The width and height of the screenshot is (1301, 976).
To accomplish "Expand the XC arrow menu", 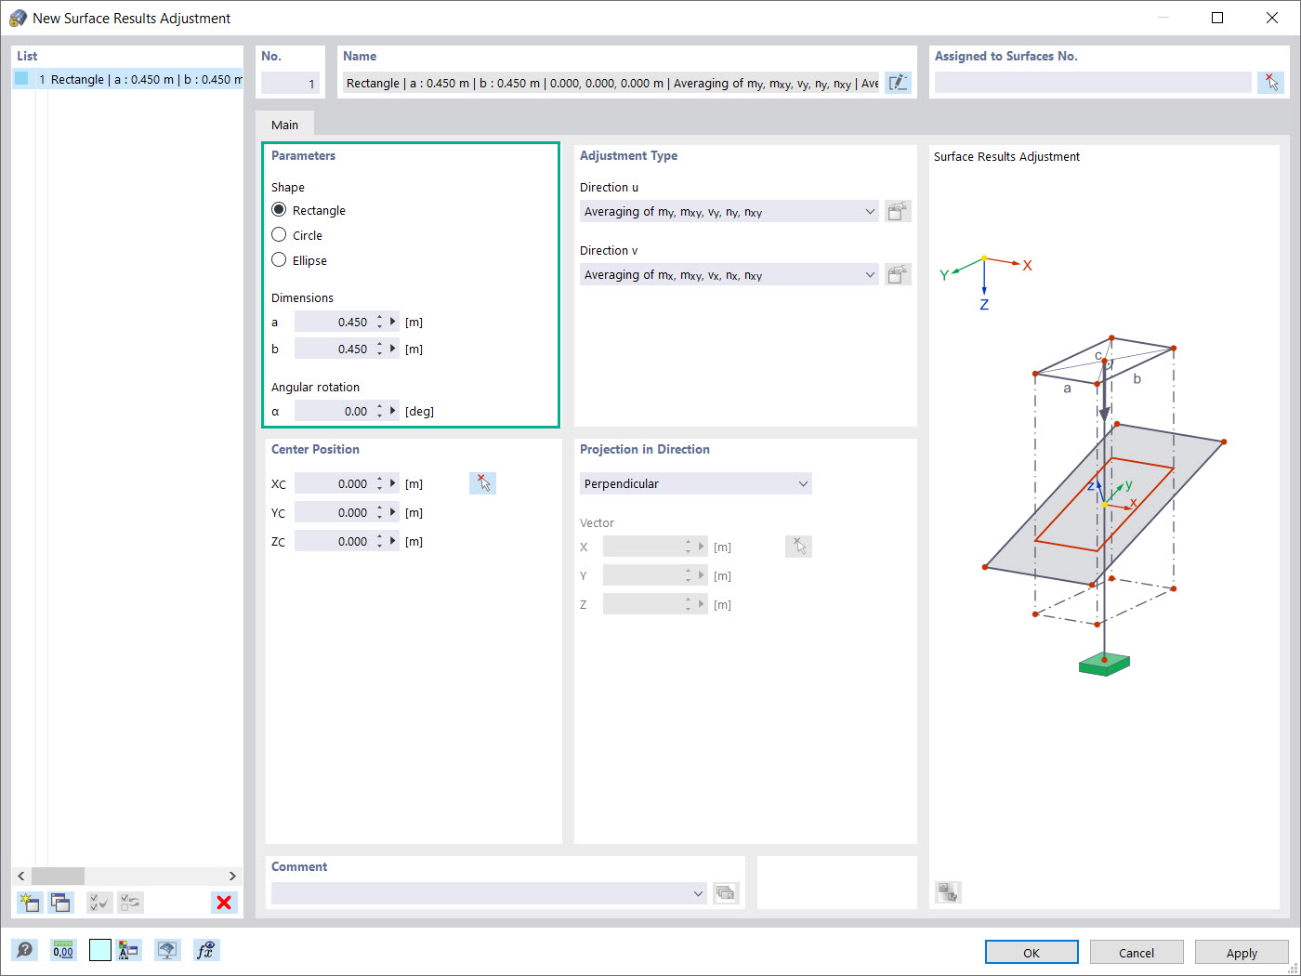I will [x=393, y=483].
